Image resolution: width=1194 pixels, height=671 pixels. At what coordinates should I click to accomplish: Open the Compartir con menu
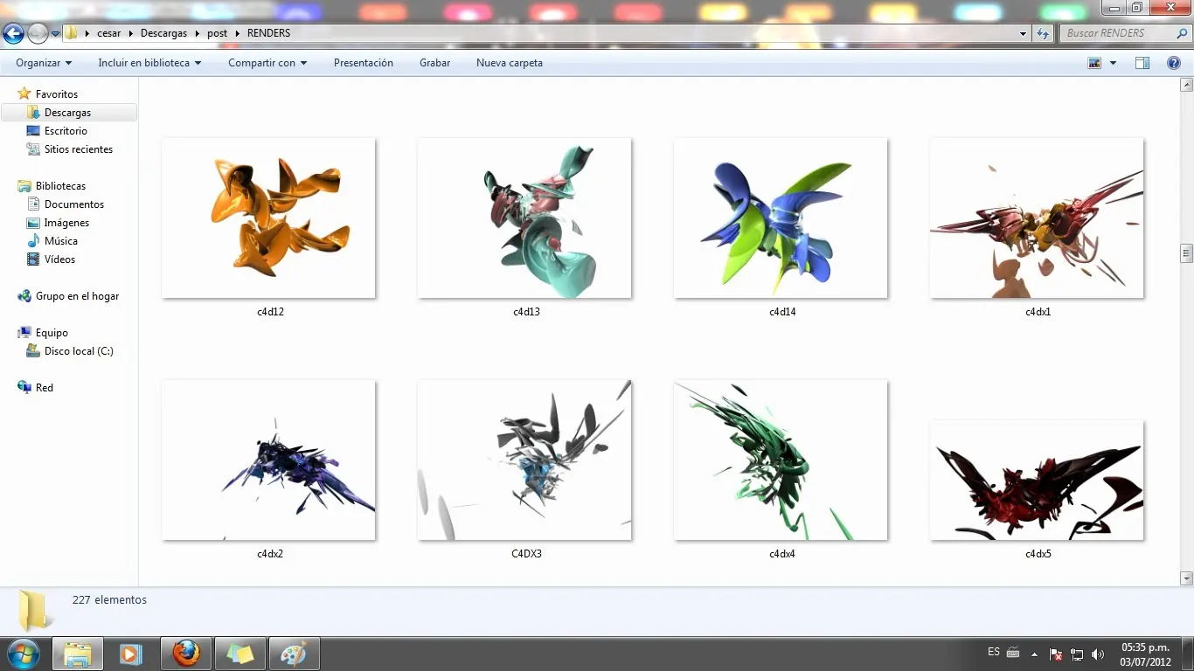[x=267, y=63]
